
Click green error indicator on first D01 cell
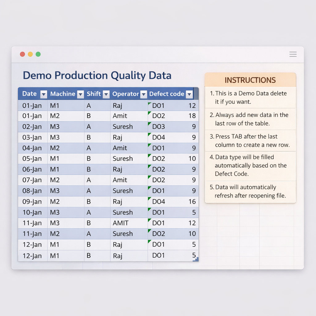click(150, 103)
